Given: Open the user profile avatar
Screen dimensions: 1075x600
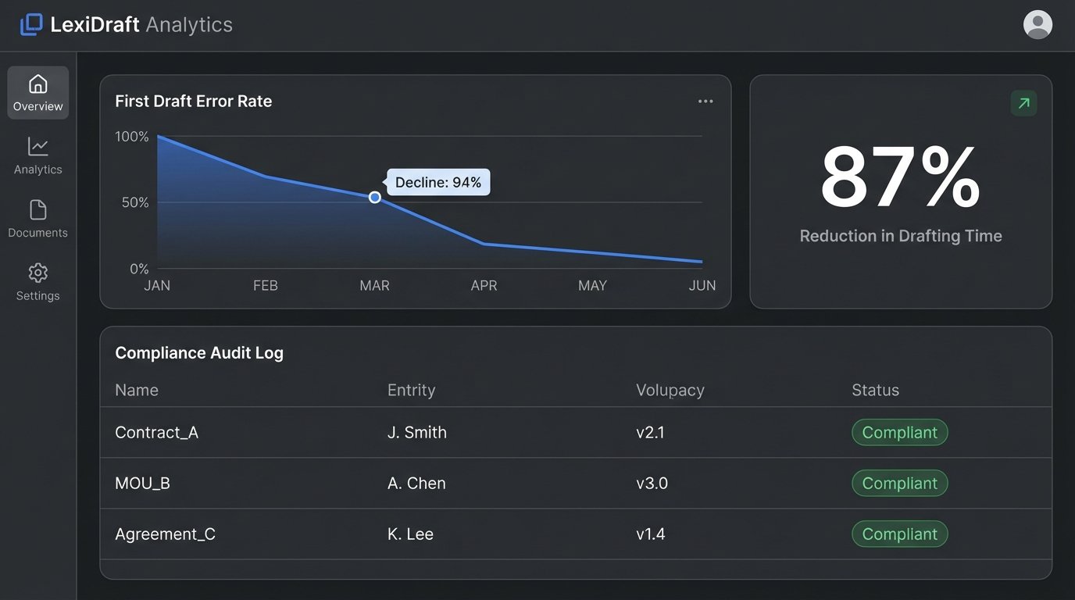Looking at the screenshot, I should (1037, 25).
